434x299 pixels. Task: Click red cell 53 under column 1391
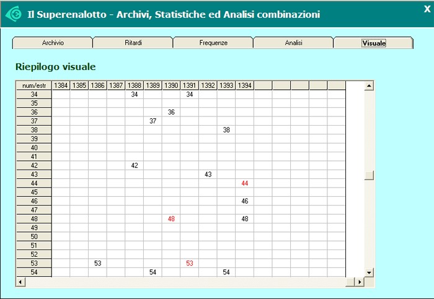point(190,263)
